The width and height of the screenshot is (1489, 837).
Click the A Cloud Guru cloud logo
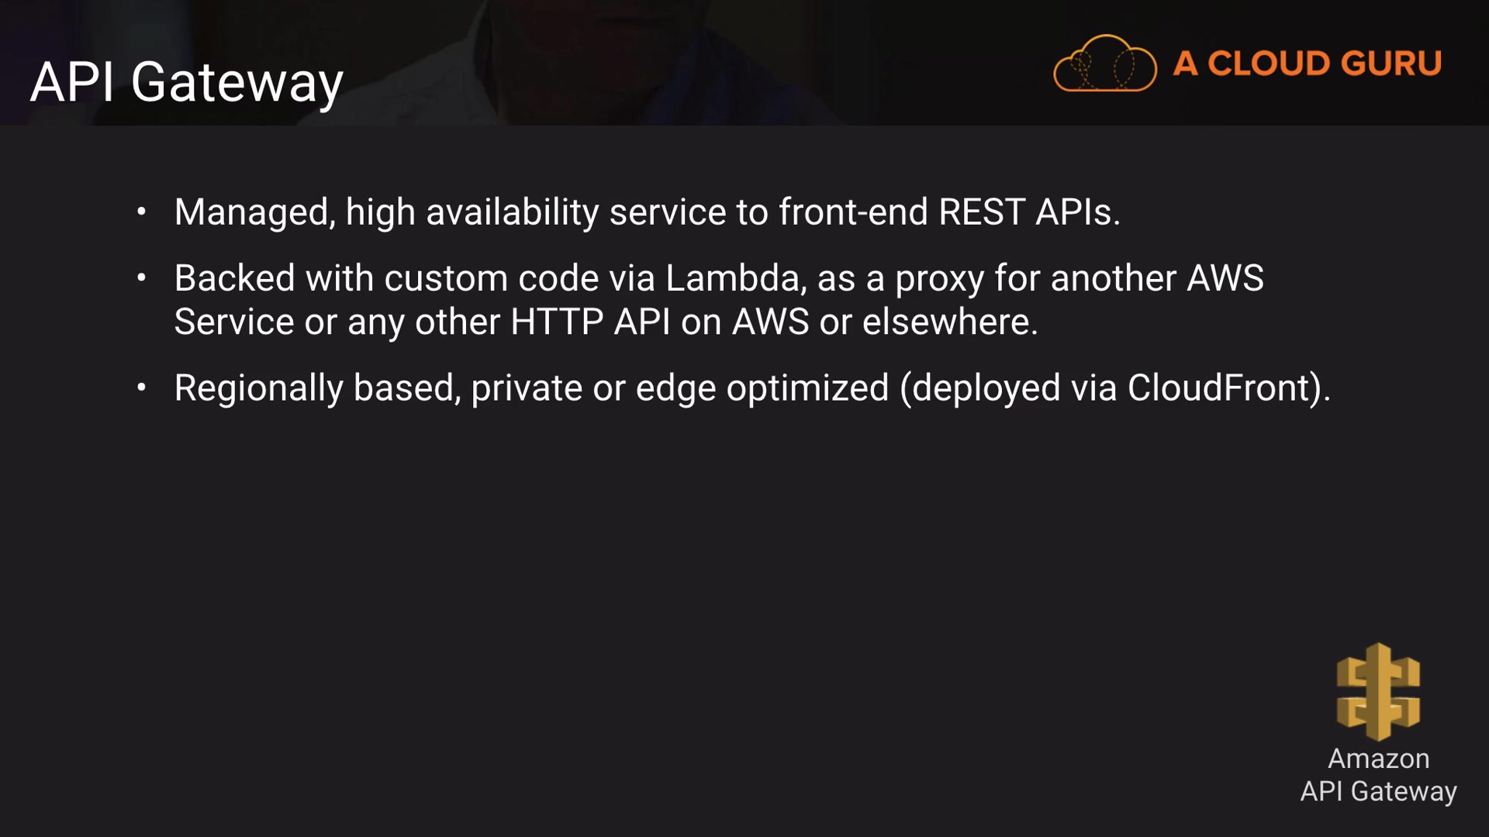(x=1104, y=64)
